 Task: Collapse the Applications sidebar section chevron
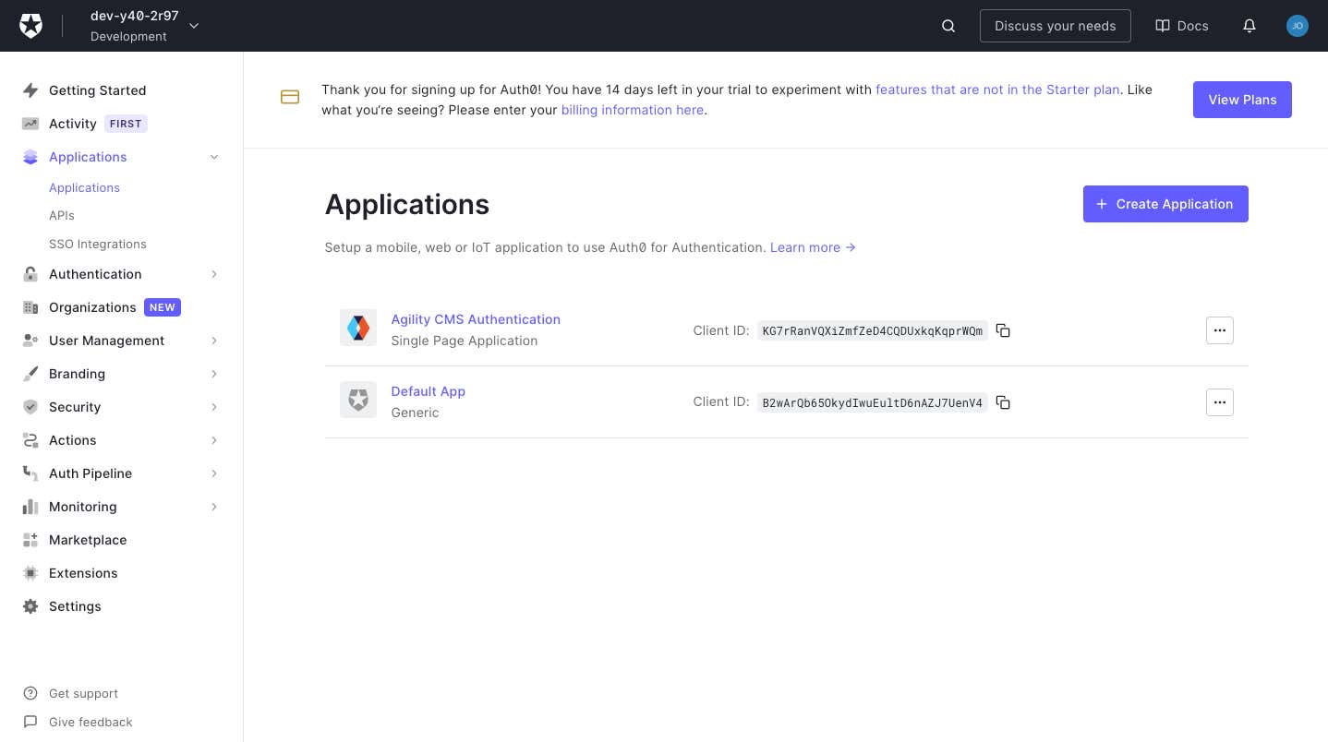click(x=214, y=157)
